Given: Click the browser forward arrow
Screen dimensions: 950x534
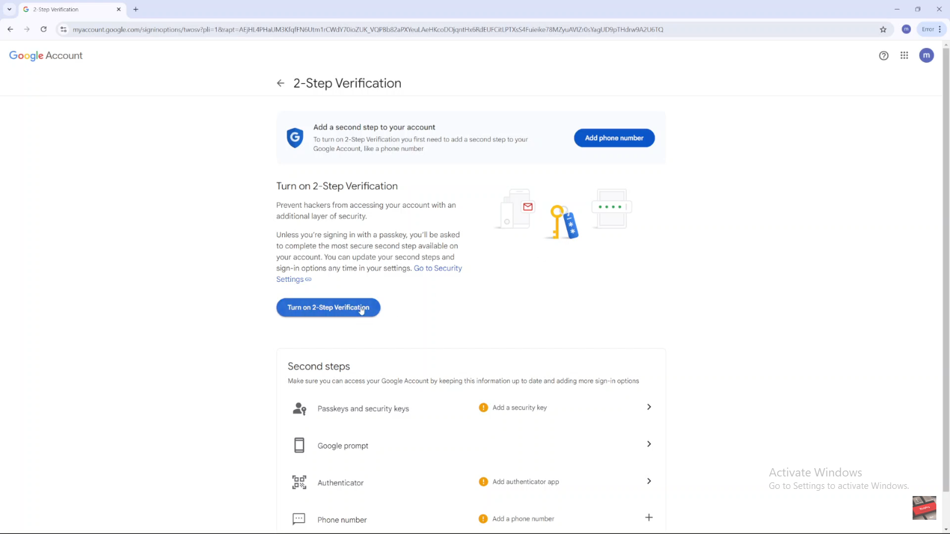Looking at the screenshot, I should [x=27, y=29].
